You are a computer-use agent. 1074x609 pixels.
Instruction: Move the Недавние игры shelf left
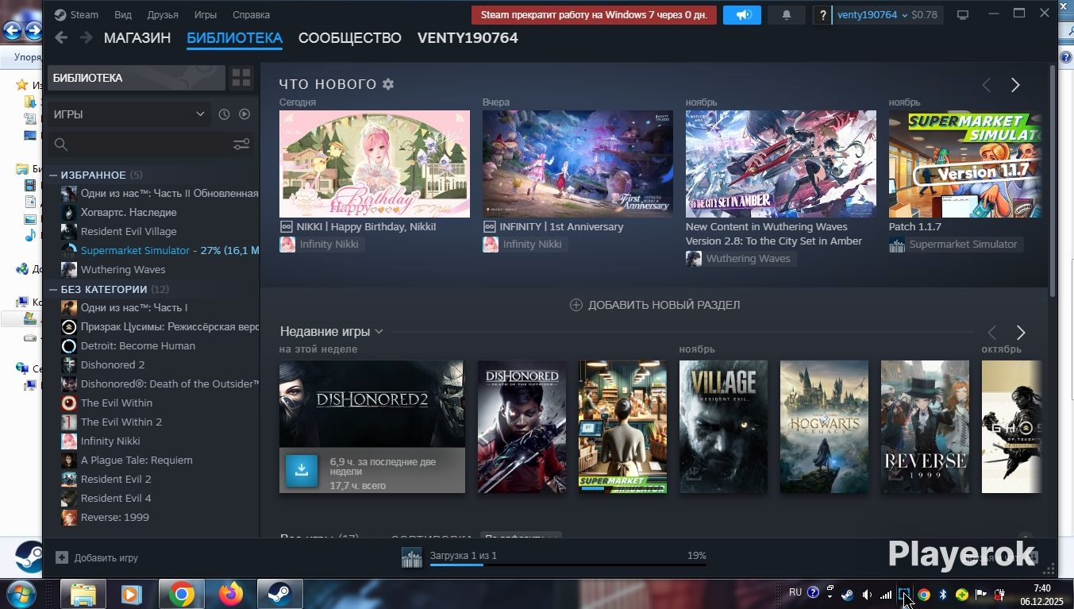click(992, 333)
